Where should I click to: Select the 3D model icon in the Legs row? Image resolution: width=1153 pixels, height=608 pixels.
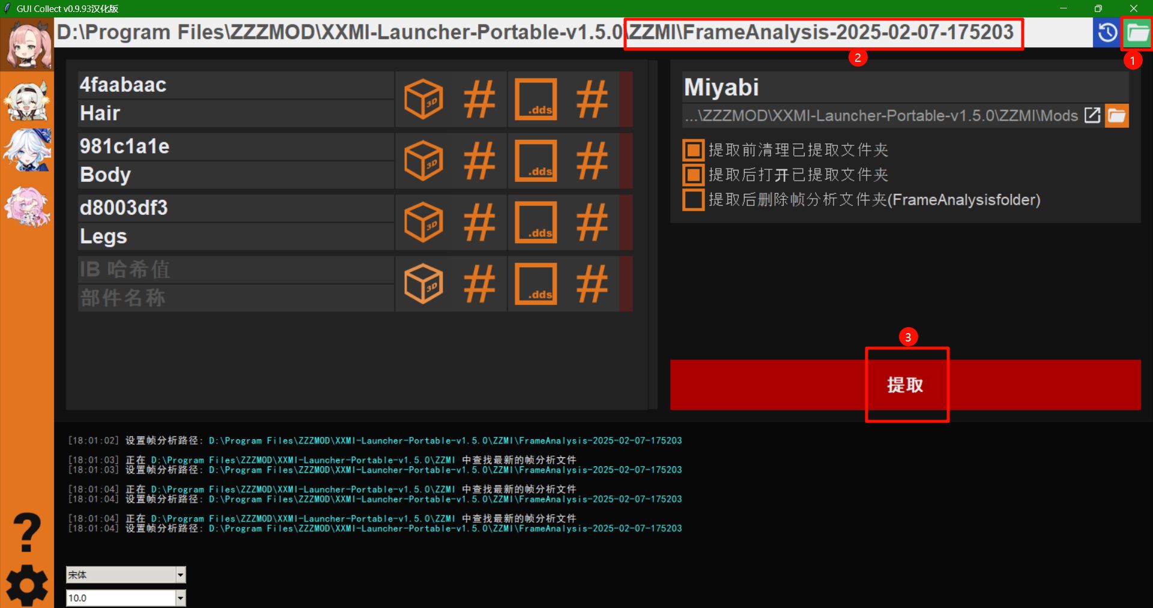point(424,222)
